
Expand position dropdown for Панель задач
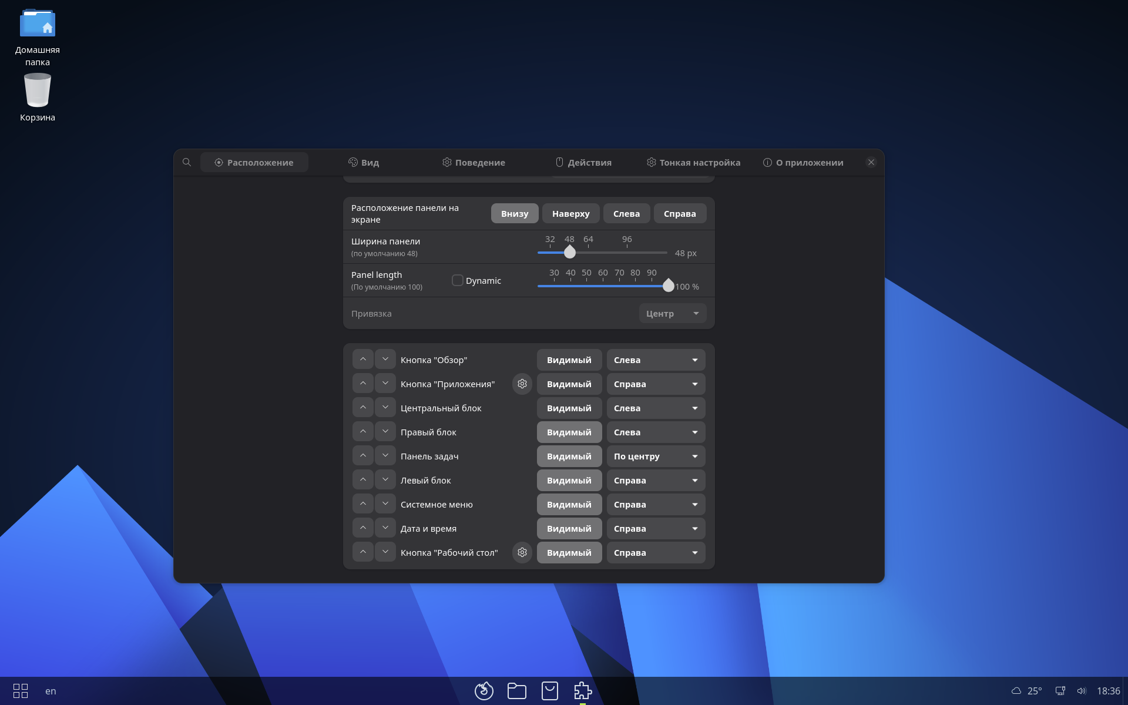(656, 456)
